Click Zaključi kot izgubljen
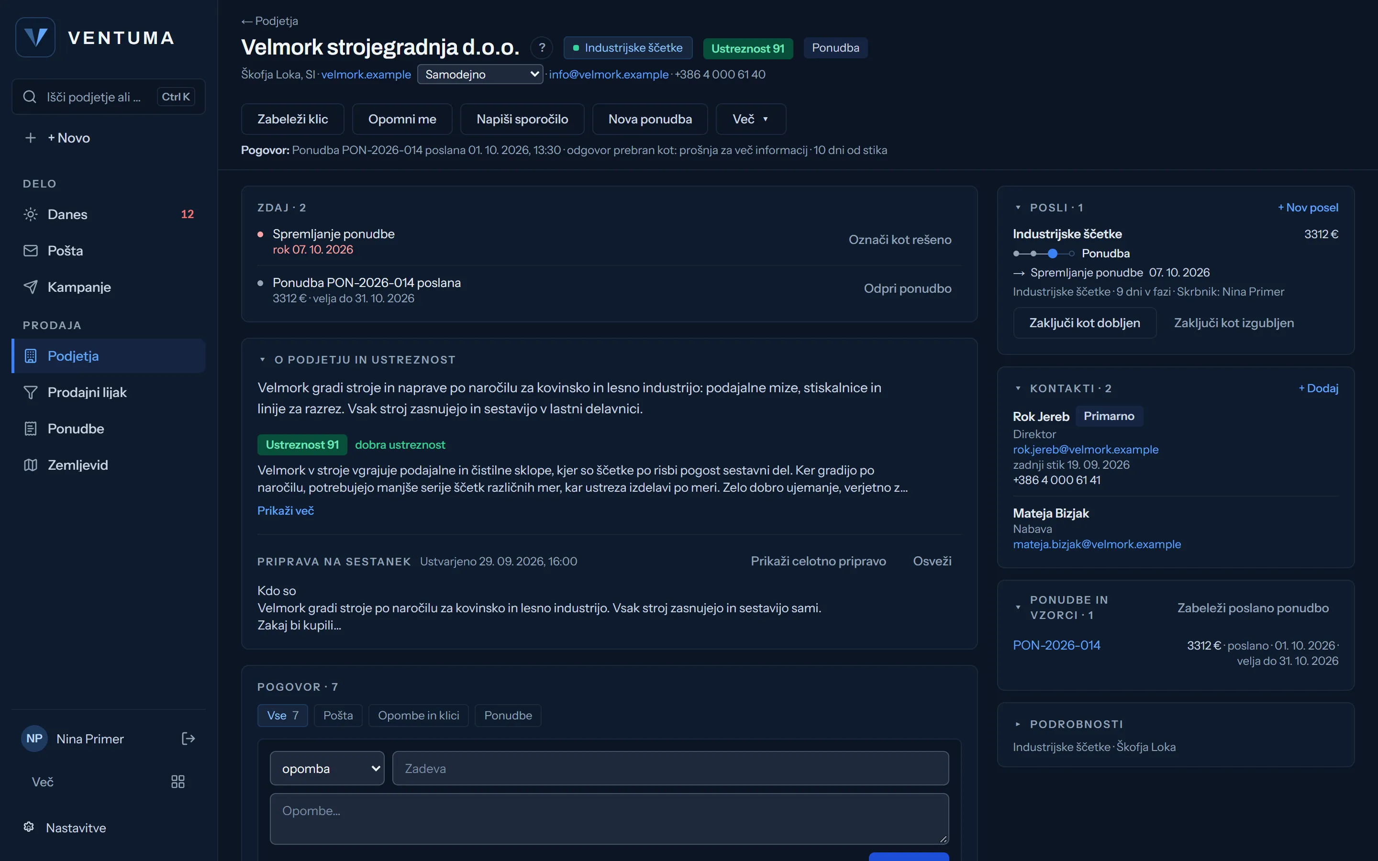The width and height of the screenshot is (1378, 861). (x=1234, y=323)
